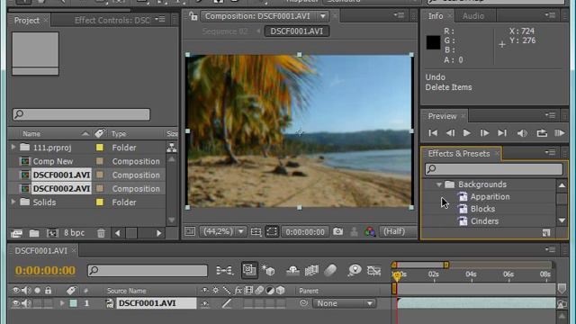576x324 pixels.
Task: Open the magnification 44,2% dropdown
Action: click(x=222, y=231)
